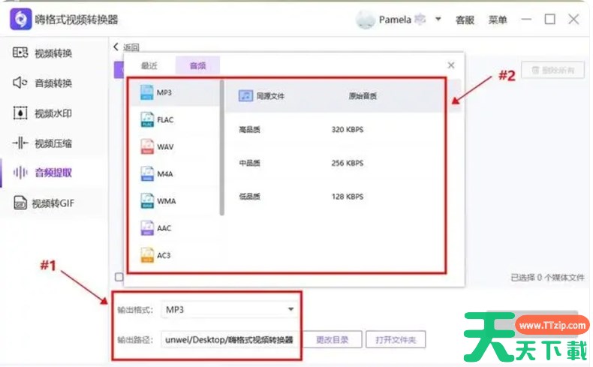Open the 视频压缩 compression section
This screenshot has width=593, height=367.
pos(53,143)
